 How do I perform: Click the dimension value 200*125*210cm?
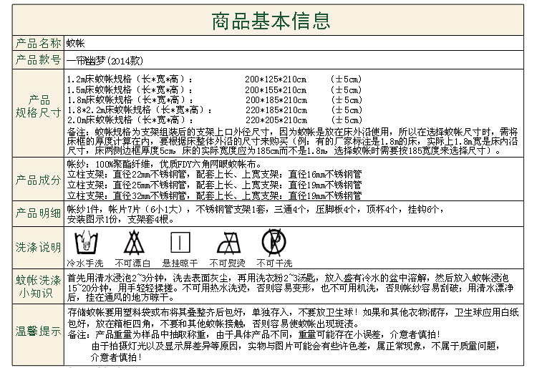[x=276, y=79]
